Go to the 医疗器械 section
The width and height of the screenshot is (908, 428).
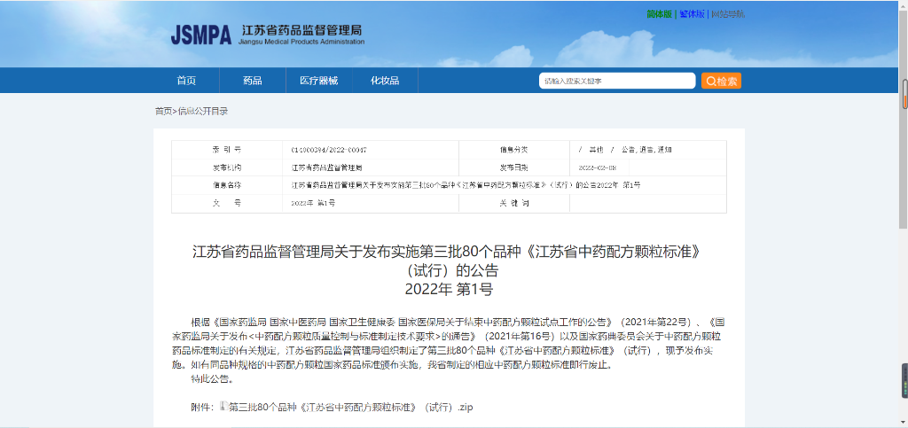[319, 81]
